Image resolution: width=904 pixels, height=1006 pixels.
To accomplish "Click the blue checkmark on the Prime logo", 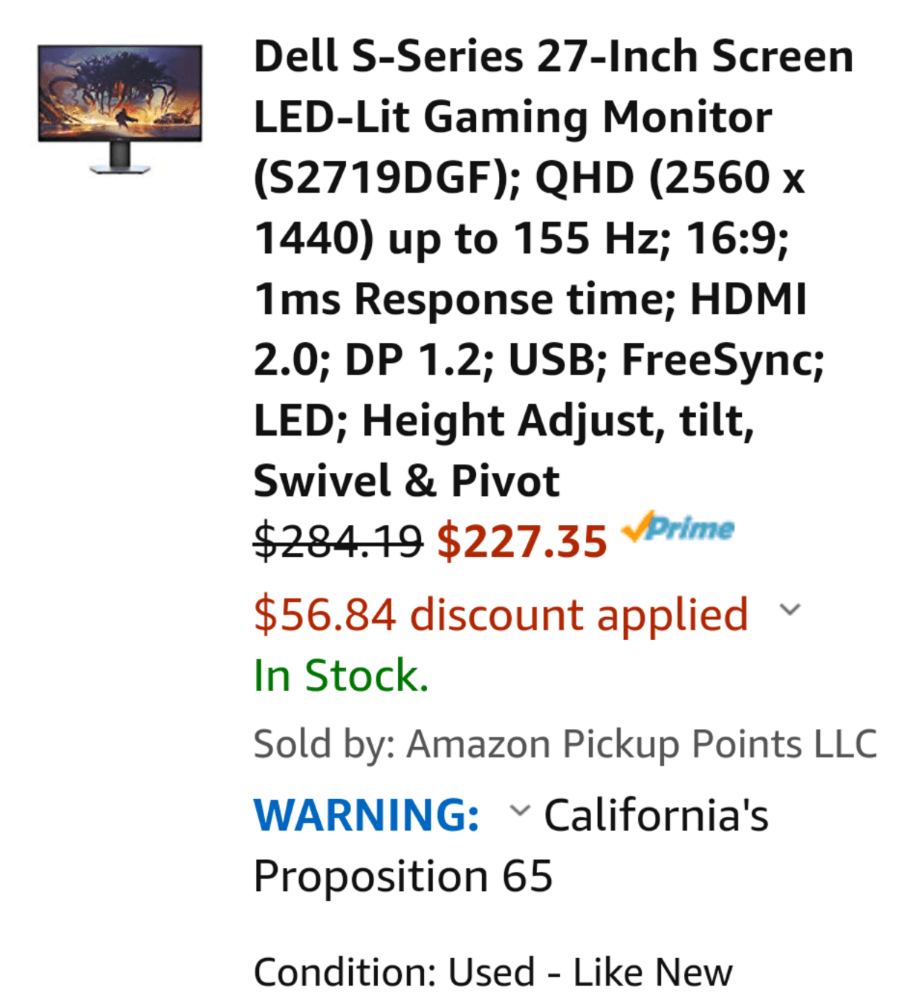I will (640, 529).
